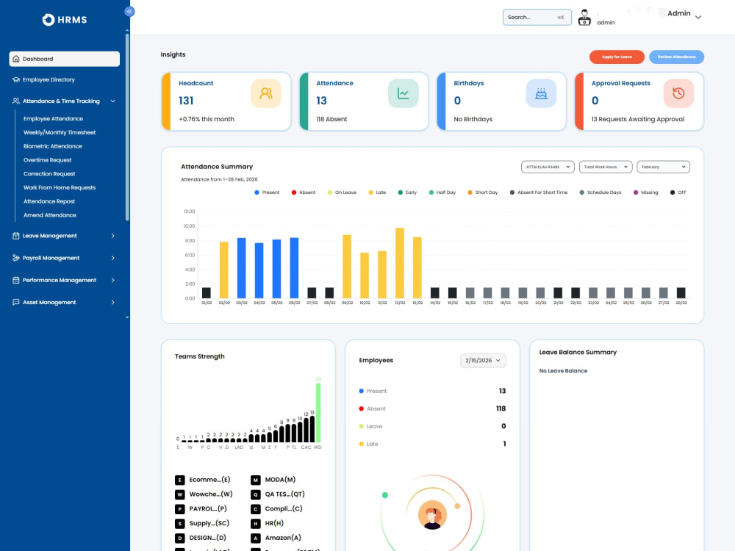Click the Review Attendance button
This screenshot has height=551, width=735.
point(676,57)
